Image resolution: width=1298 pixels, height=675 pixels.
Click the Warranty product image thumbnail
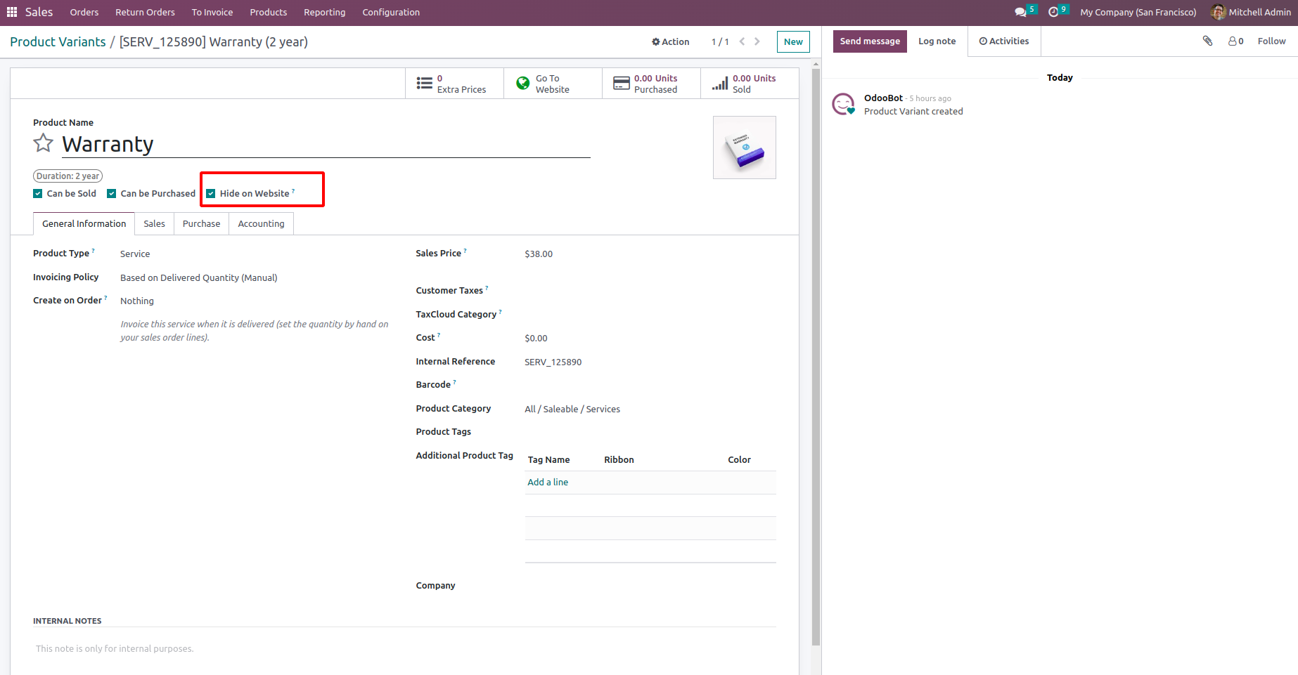click(745, 148)
